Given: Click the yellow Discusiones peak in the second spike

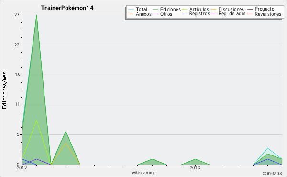Looking at the screenshot, I should click(x=66, y=143).
